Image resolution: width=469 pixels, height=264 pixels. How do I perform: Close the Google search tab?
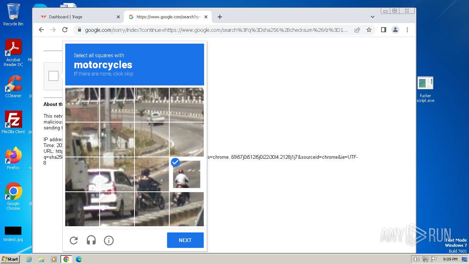(206, 17)
